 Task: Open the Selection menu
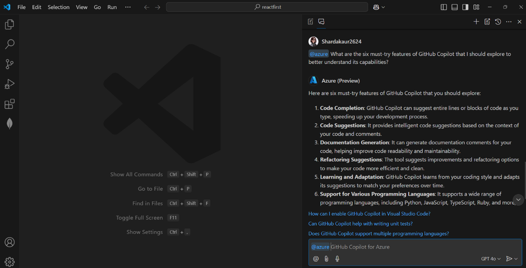[x=58, y=7]
